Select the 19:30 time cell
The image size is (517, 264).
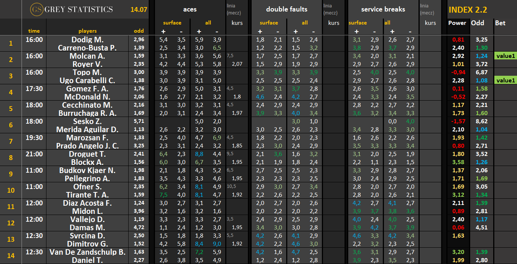(34, 137)
